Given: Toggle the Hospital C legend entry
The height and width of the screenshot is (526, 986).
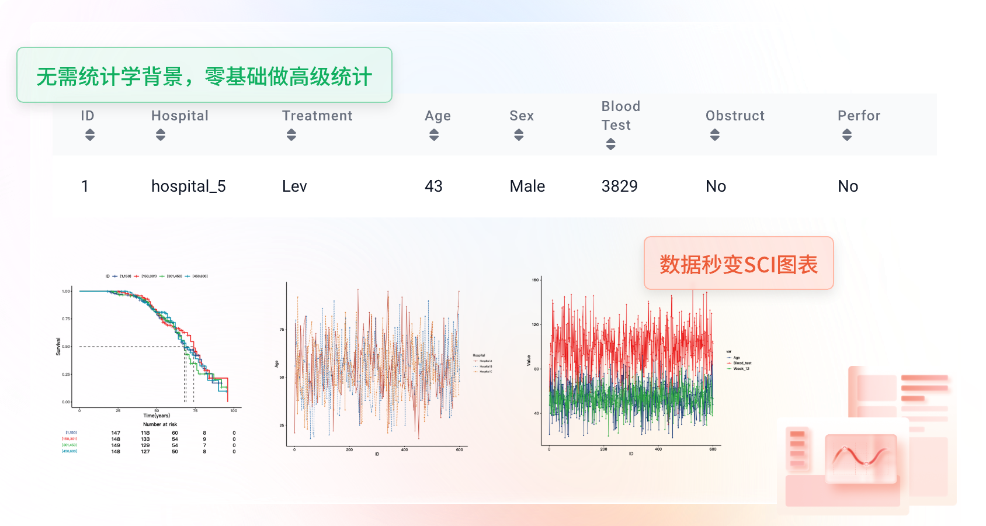Looking at the screenshot, I should 486,372.
